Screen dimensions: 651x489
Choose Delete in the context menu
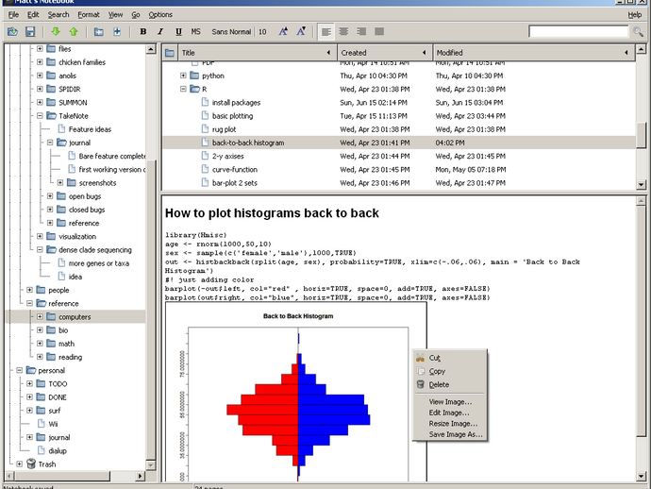(450, 384)
